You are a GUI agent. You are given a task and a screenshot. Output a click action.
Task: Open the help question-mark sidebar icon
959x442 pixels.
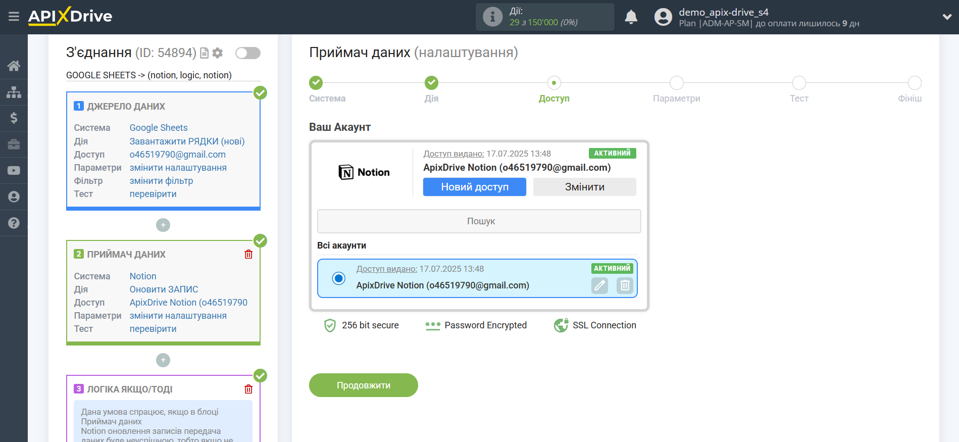click(x=14, y=223)
